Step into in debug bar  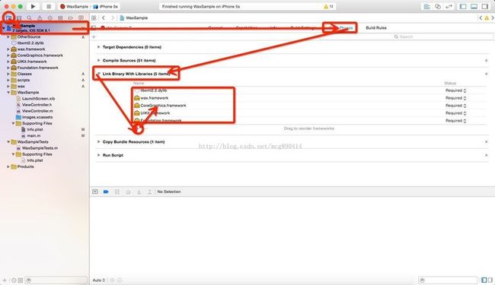(139, 192)
